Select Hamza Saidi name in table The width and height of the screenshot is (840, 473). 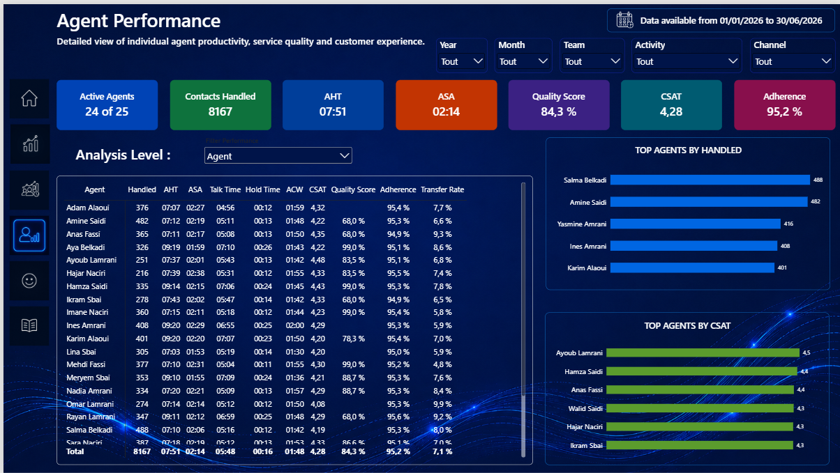pyautogui.click(x=87, y=286)
